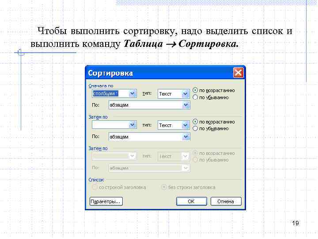Click the 'Сначала по' section label
Screen dimensions: 318x239
click(101, 86)
